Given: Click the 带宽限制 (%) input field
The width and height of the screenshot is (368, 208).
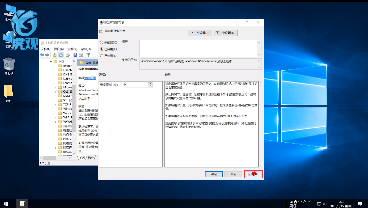Looking at the screenshot, I should click(136, 85).
